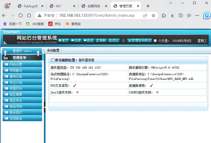The image size is (211, 143).
Task: Switch to the 动易网络 tab
Action: [x=94, y=6]
